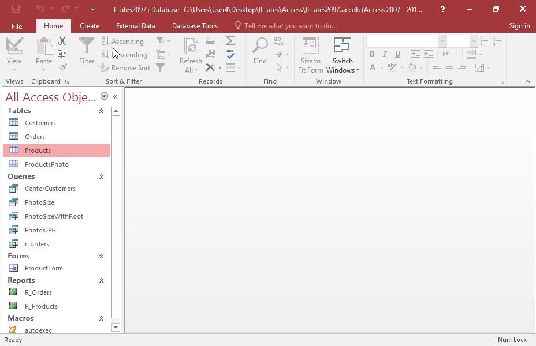Click the Spelling check icon
Screen dimensions: 536x346
(x=230, y=54)
